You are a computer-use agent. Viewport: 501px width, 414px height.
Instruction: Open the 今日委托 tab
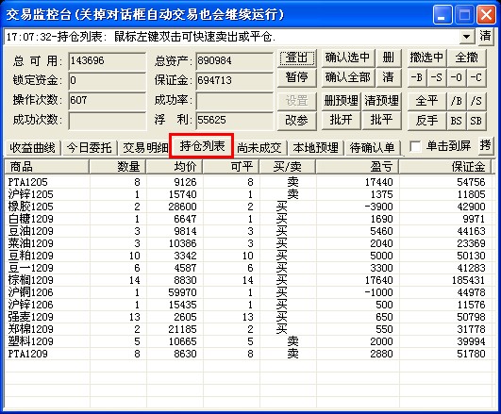(x=89, y=148)
